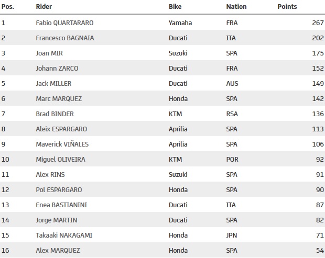Viewport: 325px width, 258px height.
Task: Select rider Fabio QUARTARARO
Action: tap(64, 23)
